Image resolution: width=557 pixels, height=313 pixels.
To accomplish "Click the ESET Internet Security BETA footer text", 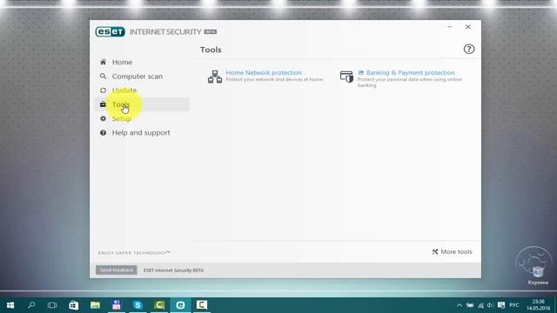I will point(173,270).
